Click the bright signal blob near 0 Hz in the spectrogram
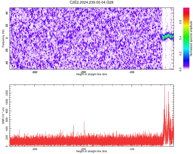Screen dimensions: 193x154 pos(168,36)
